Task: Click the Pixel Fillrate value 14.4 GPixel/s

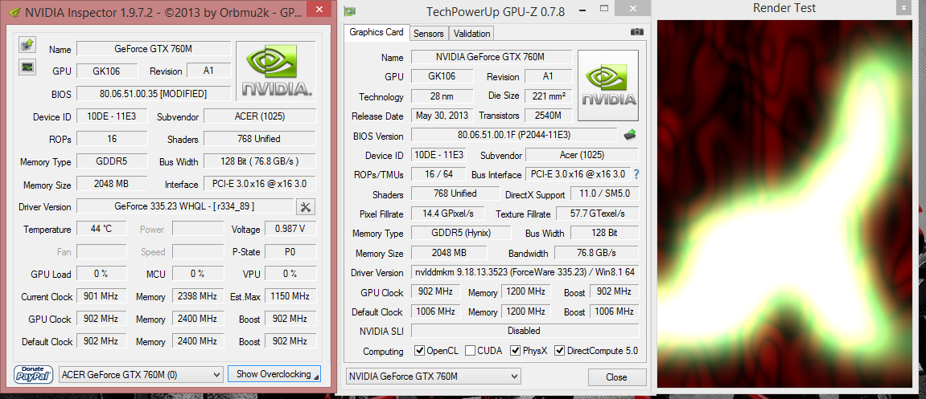Action: pos(449,214)
